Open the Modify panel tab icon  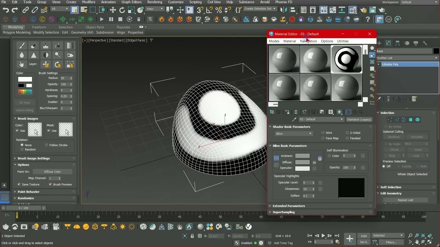[x=388, y=43]
